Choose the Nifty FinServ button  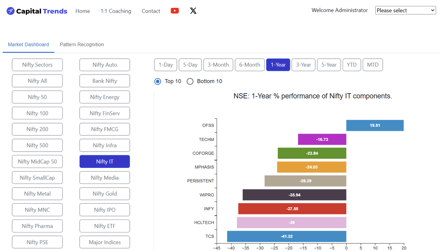[x=105, y=113]
